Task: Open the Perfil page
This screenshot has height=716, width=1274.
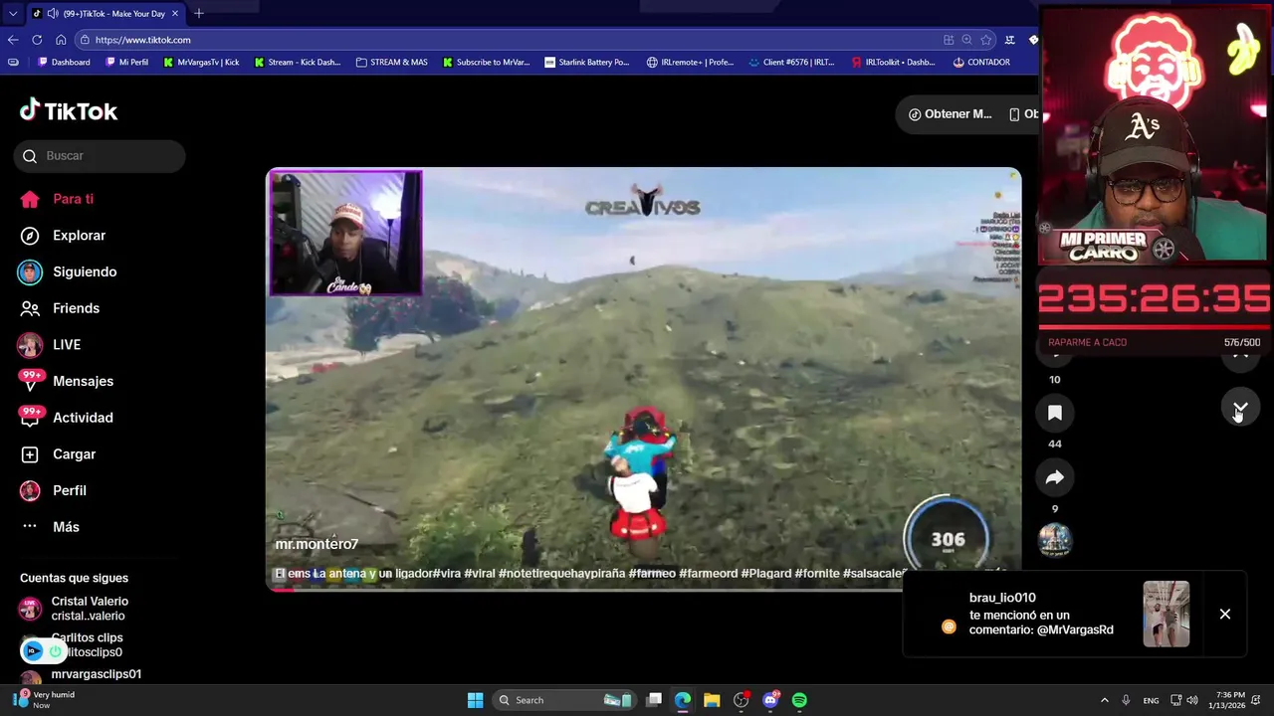Action: pyautogui.click(x=53, y=490)
